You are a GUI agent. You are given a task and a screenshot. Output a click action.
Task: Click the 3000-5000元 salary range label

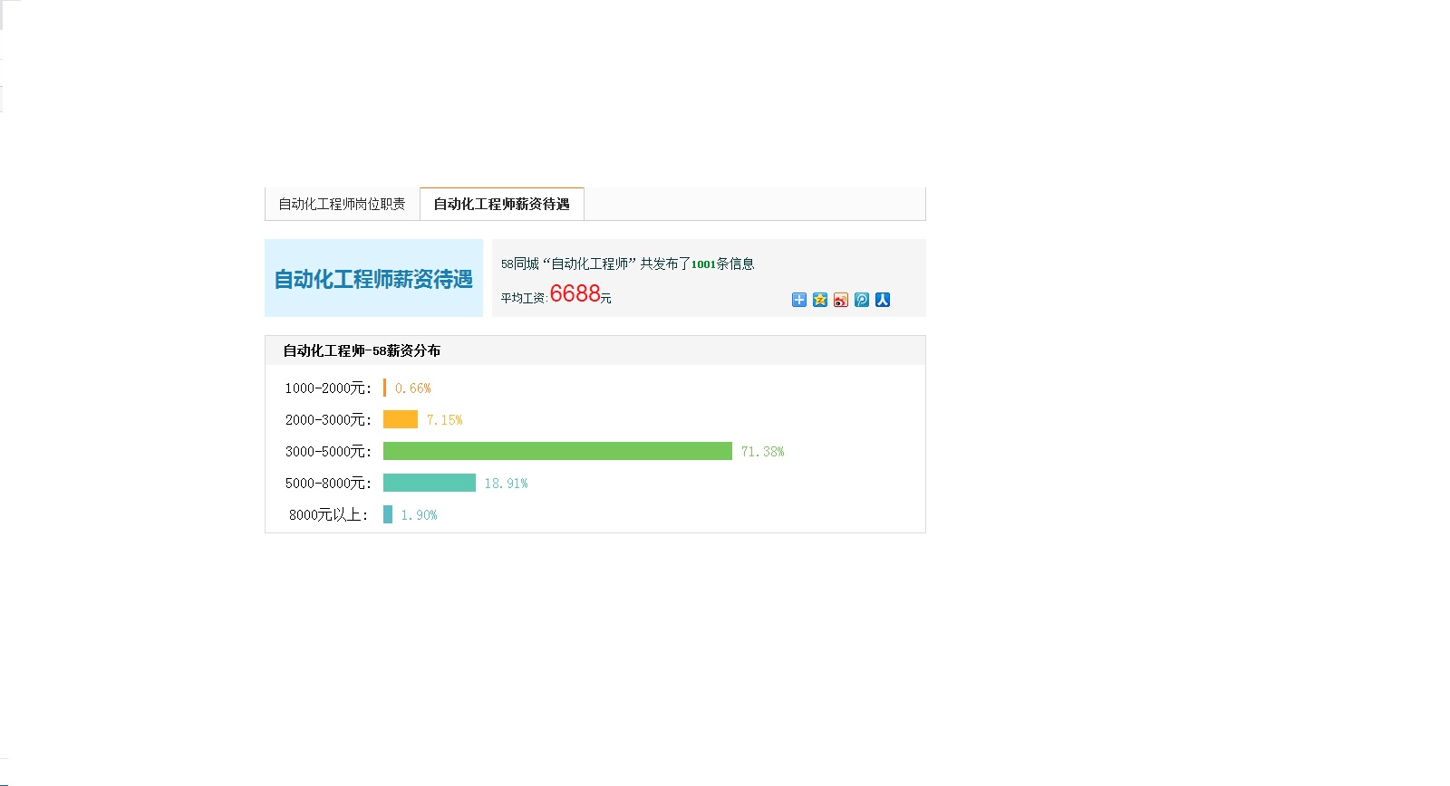pyautogui.click(x=327, y=451)
